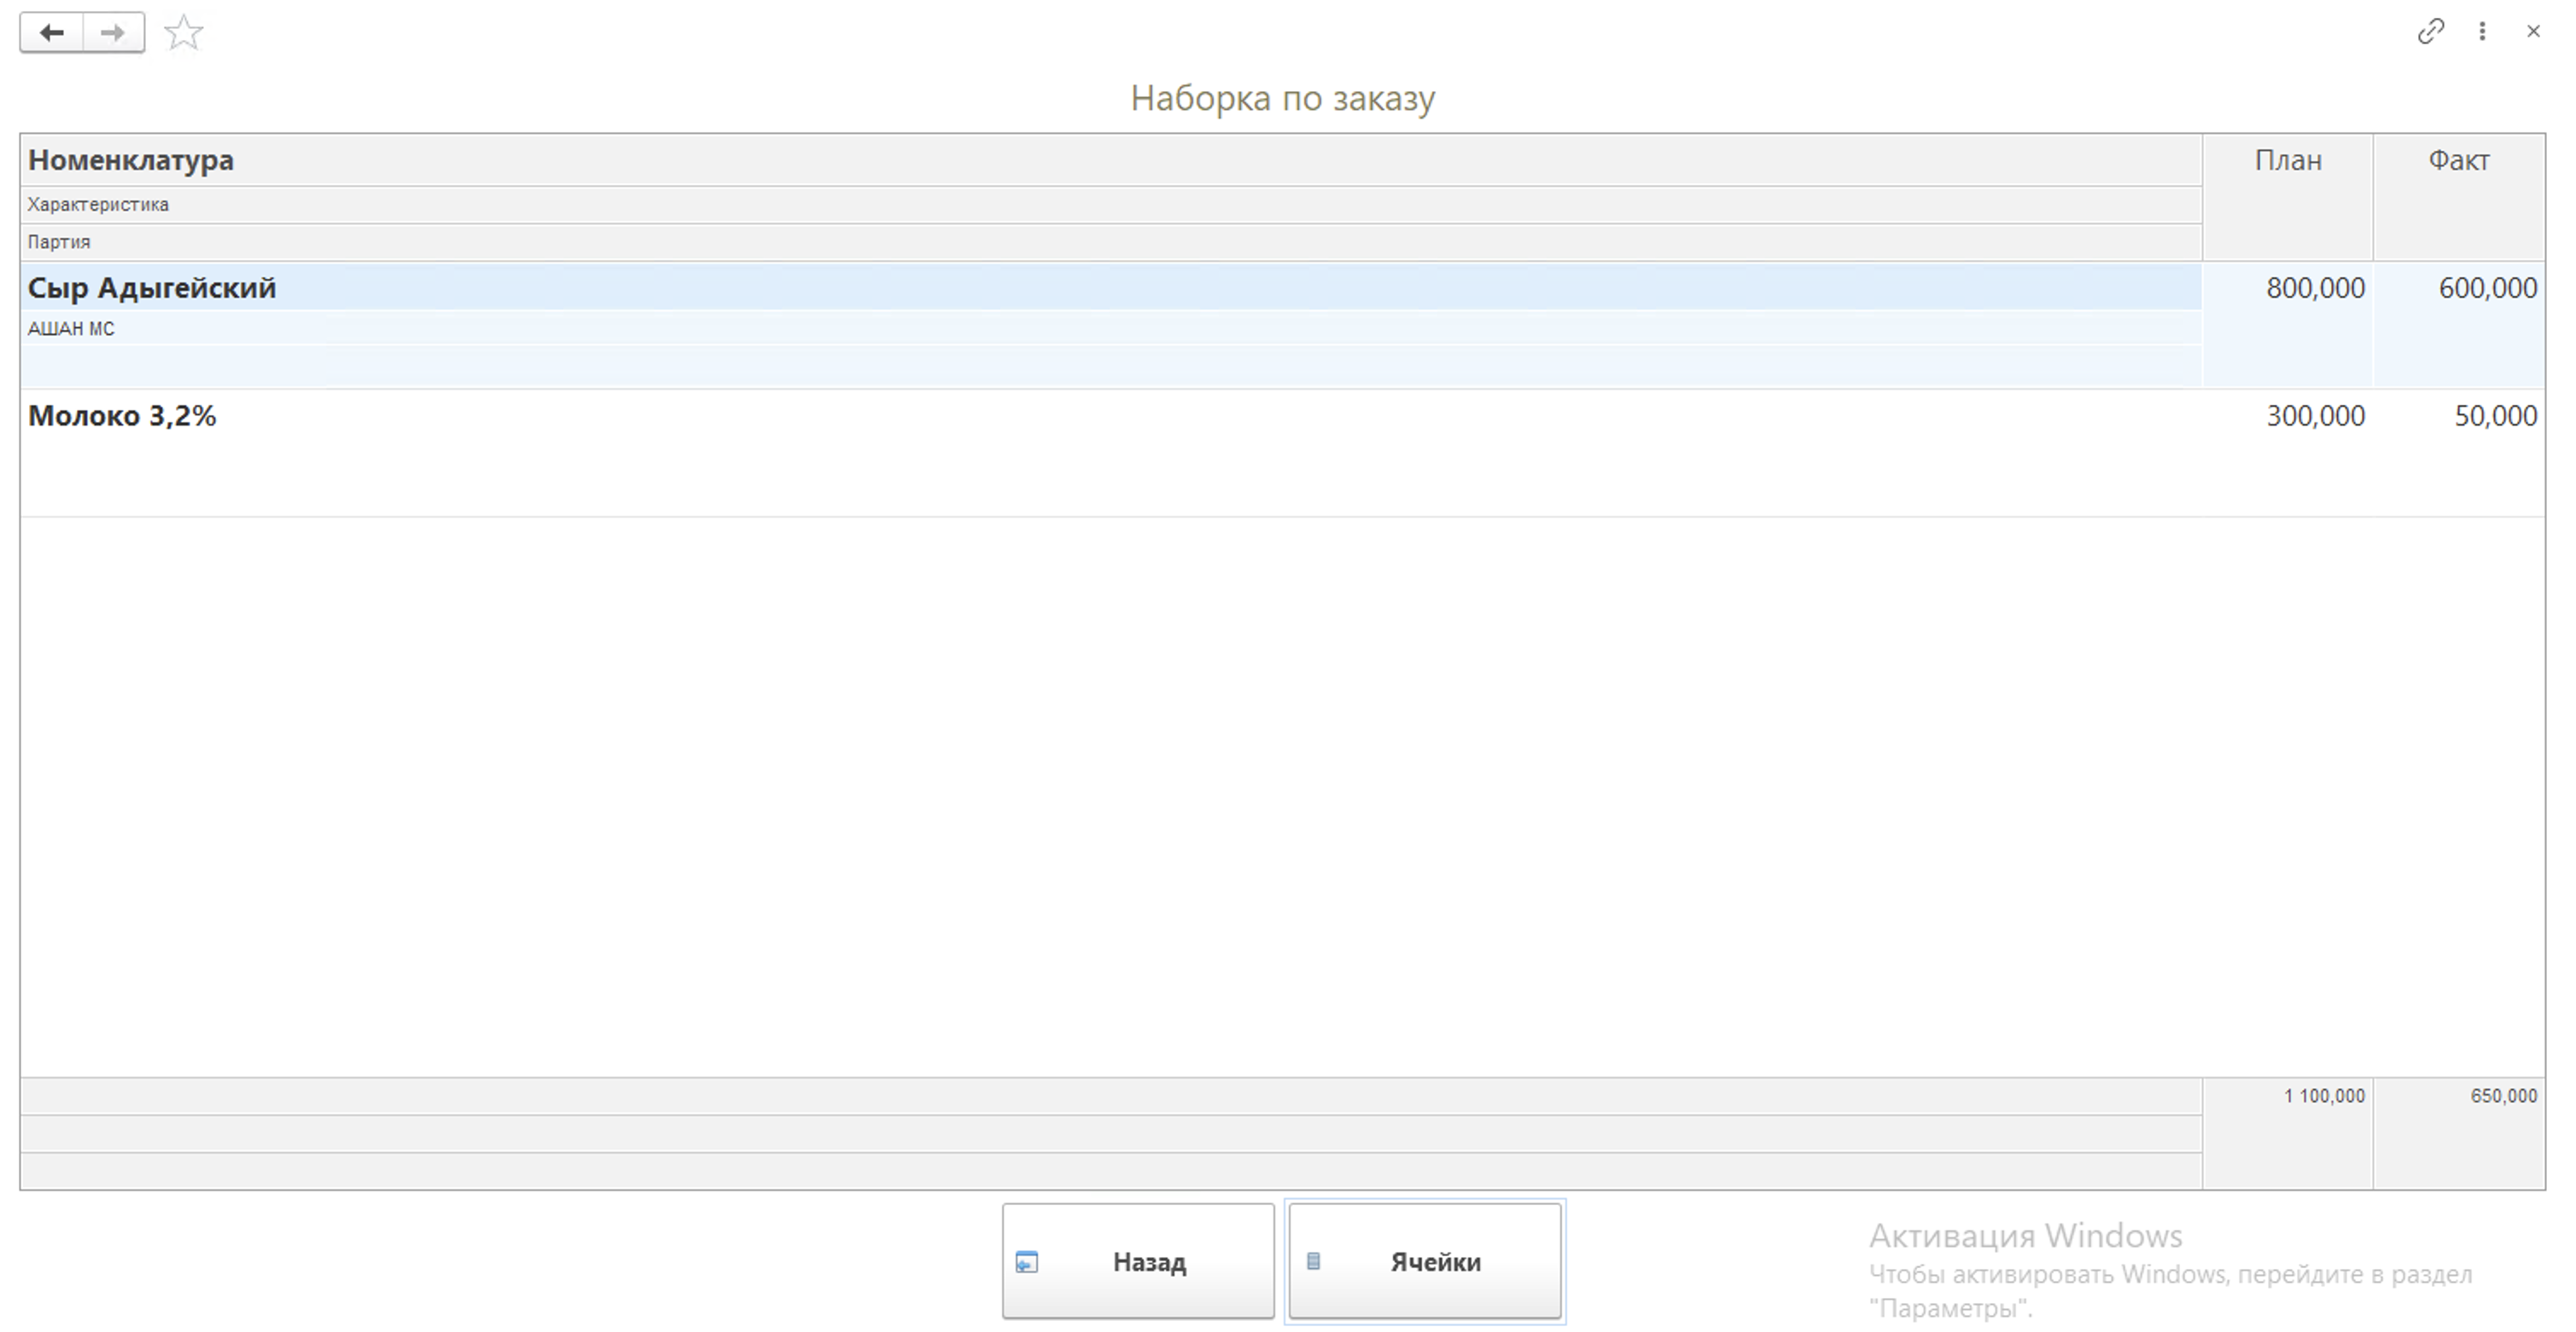Click the icon on Назад button
Viewport: 2576px width, 1332px height.
tap(1027, 1262)
